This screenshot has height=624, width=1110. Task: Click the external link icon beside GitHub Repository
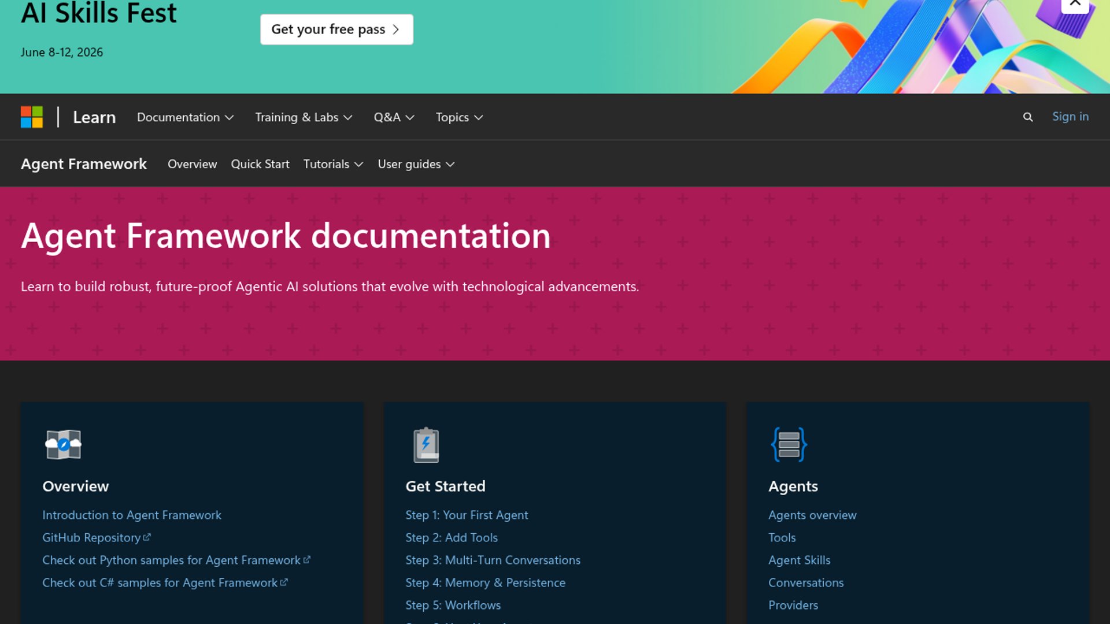(x=147, y=537)
